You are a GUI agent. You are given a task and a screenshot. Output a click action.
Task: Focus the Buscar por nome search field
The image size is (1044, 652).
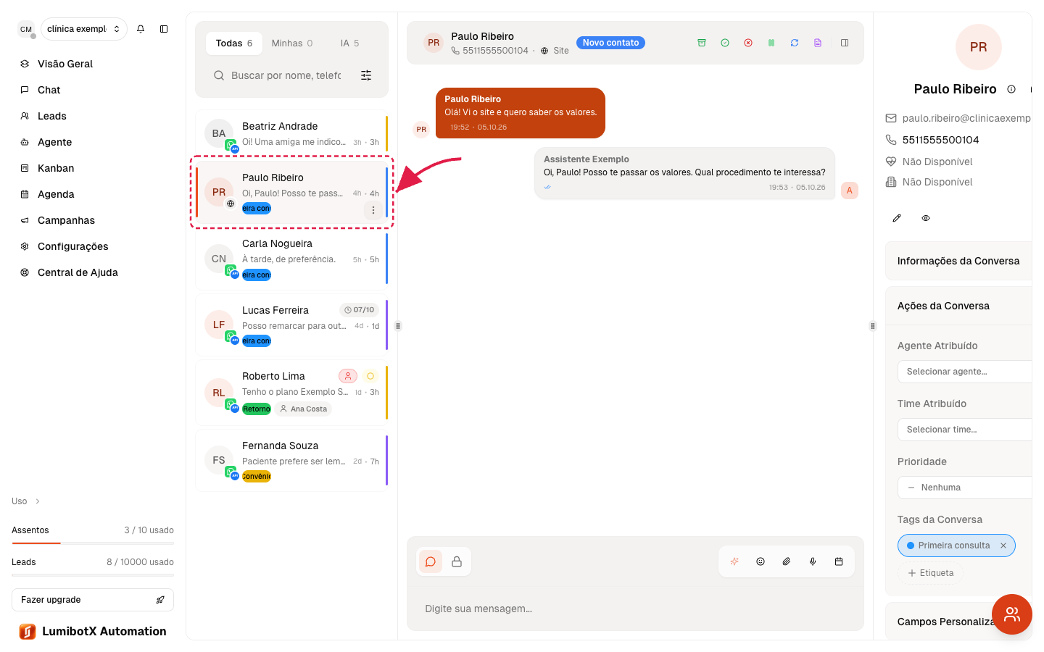pos(286,75)
